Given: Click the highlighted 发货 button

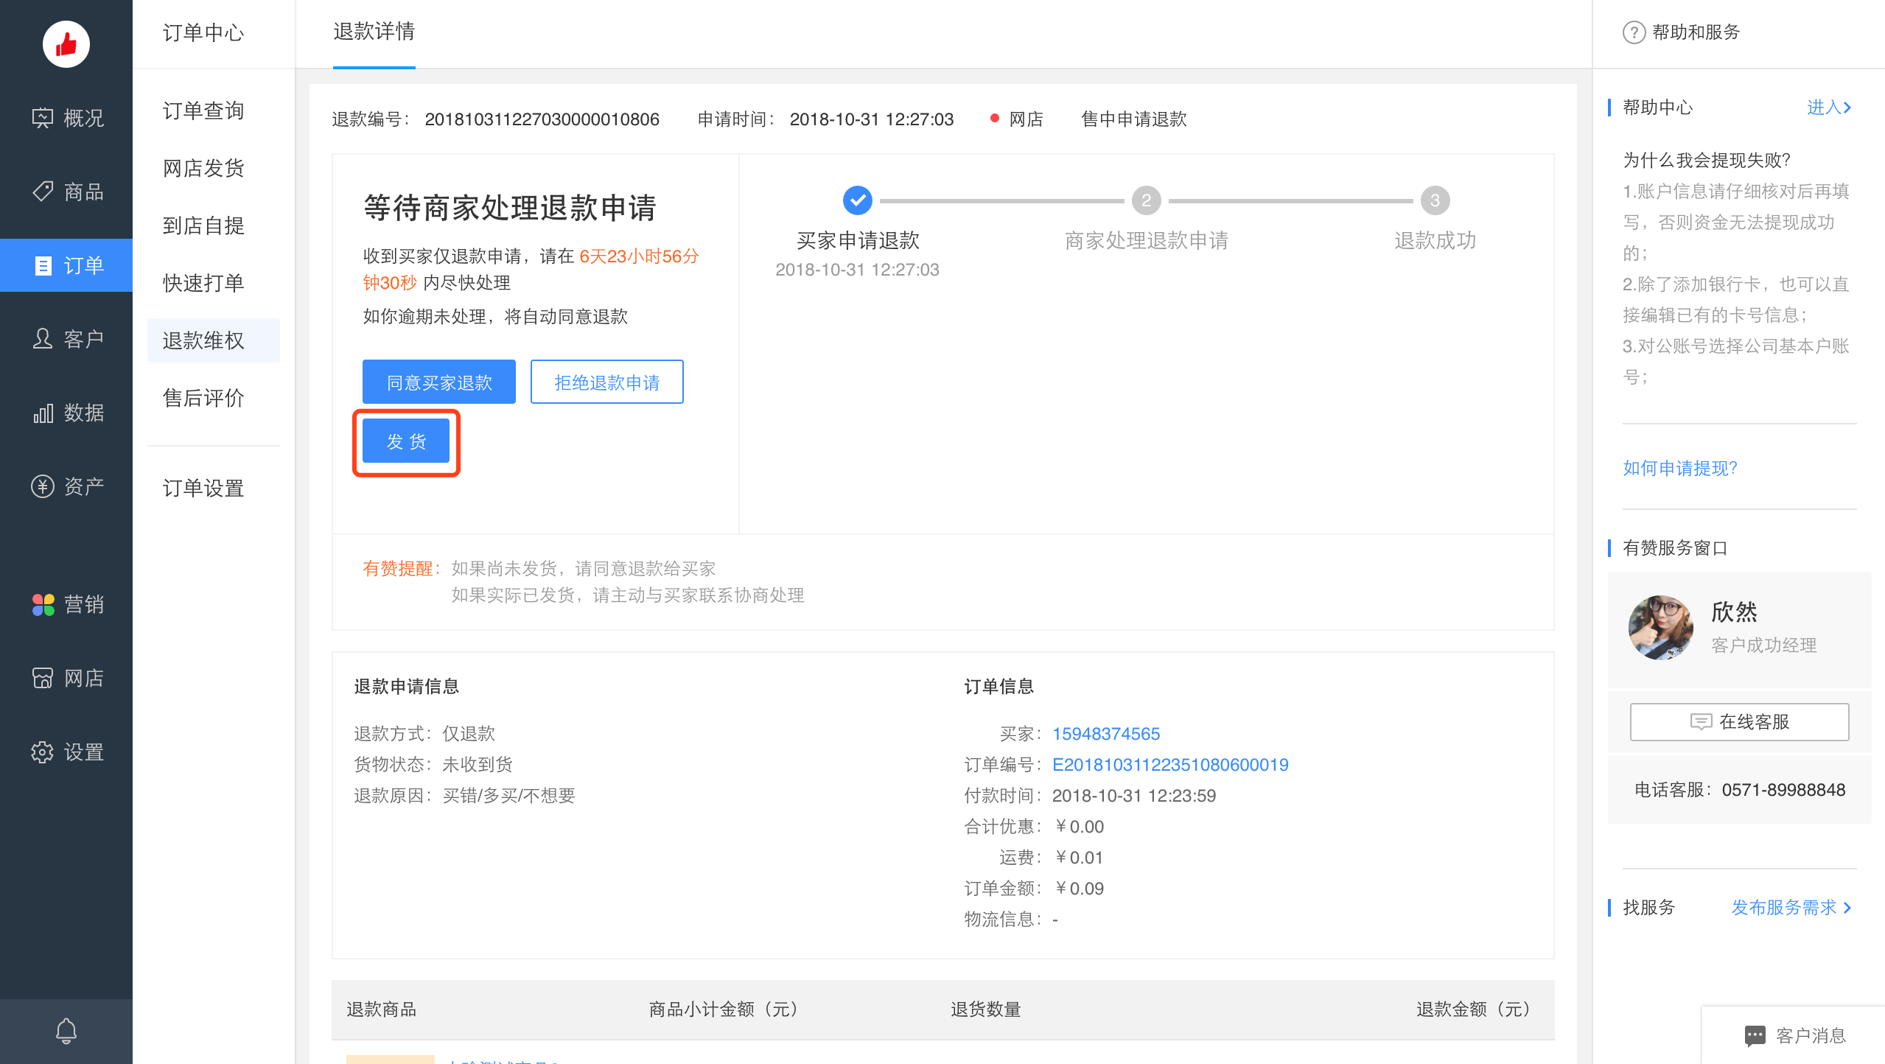Looking at the screenshot, I should (x=406, y=441).
